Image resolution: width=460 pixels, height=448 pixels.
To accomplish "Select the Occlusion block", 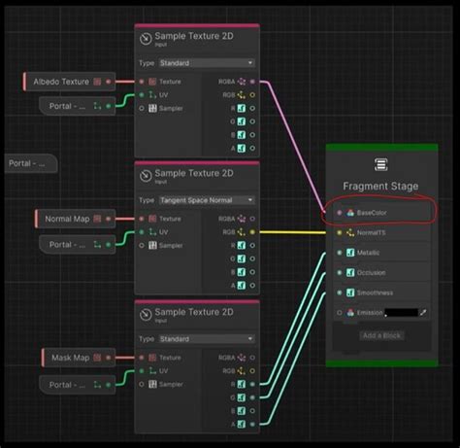I will [381, 272].
